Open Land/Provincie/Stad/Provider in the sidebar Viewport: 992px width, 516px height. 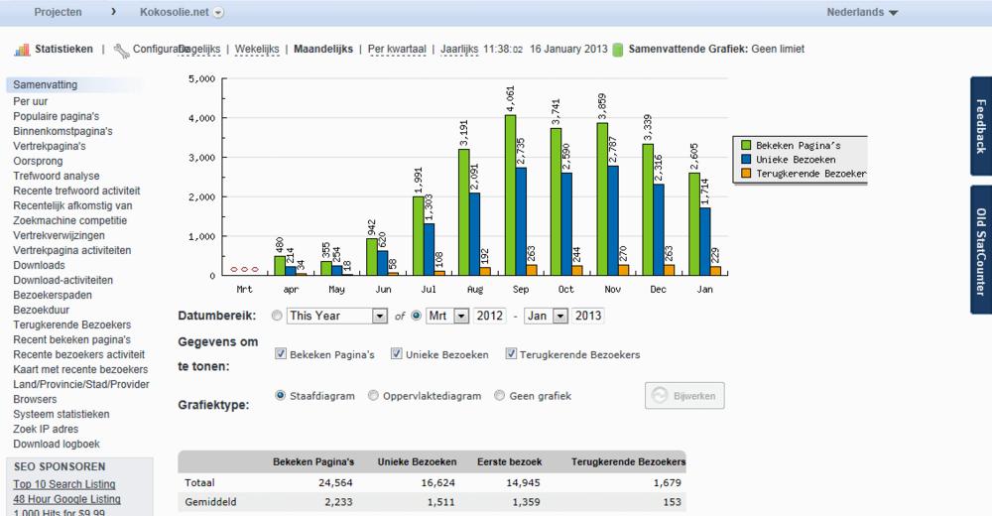click(81, 384)
